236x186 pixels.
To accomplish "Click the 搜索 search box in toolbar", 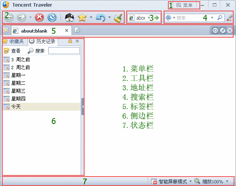I will (193, 18).
